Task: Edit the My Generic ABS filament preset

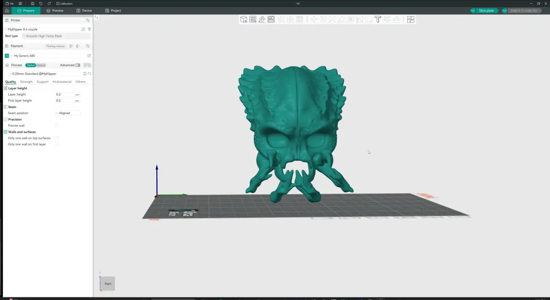Action: point(89,56)
